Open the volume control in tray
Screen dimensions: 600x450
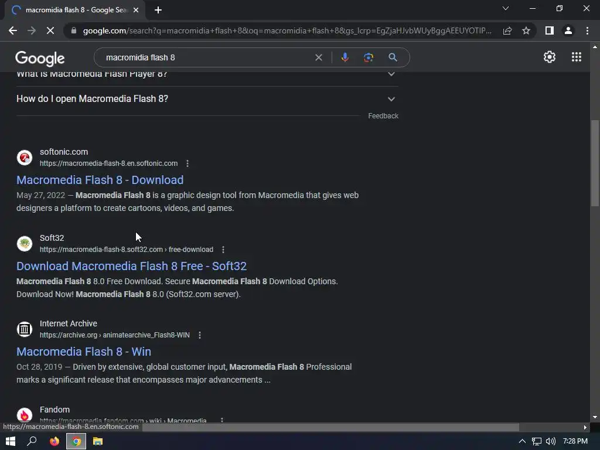tap(551, 441)
